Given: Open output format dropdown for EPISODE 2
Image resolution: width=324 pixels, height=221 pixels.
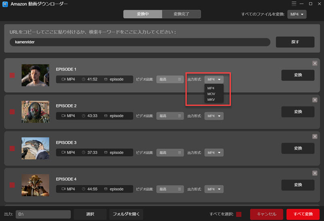Looking at the screenshot, I should (214, 116).
